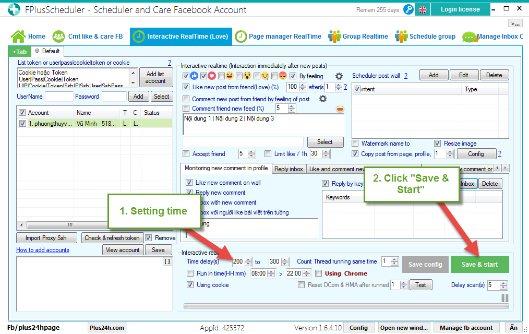Click the Manage Inbox chat bubble icon
529x334 pixels.
pos(469,37)
